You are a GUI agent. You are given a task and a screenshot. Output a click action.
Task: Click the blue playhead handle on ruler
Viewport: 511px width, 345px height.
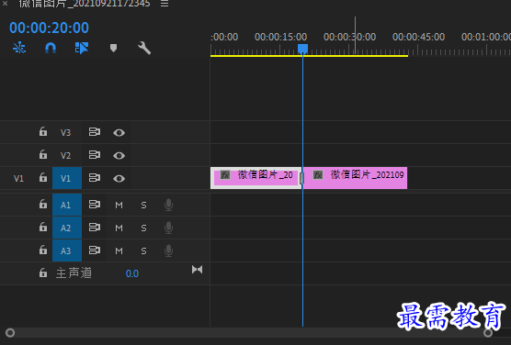(302, 49)
